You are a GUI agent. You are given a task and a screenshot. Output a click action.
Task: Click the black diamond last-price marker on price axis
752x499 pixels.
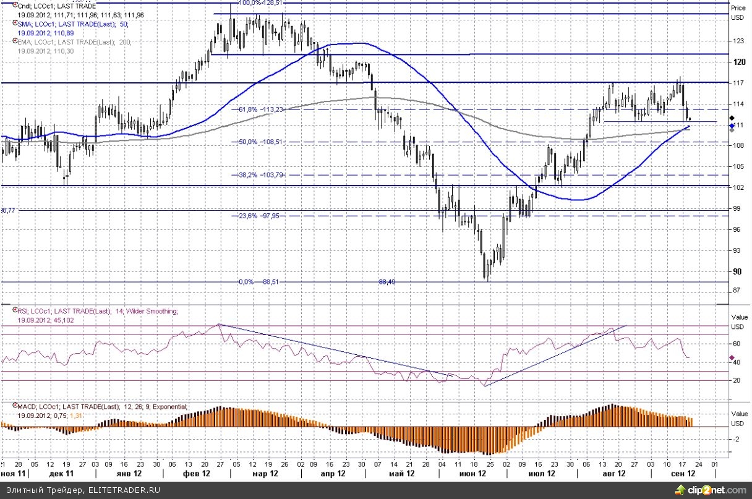[x=732, y=117]
